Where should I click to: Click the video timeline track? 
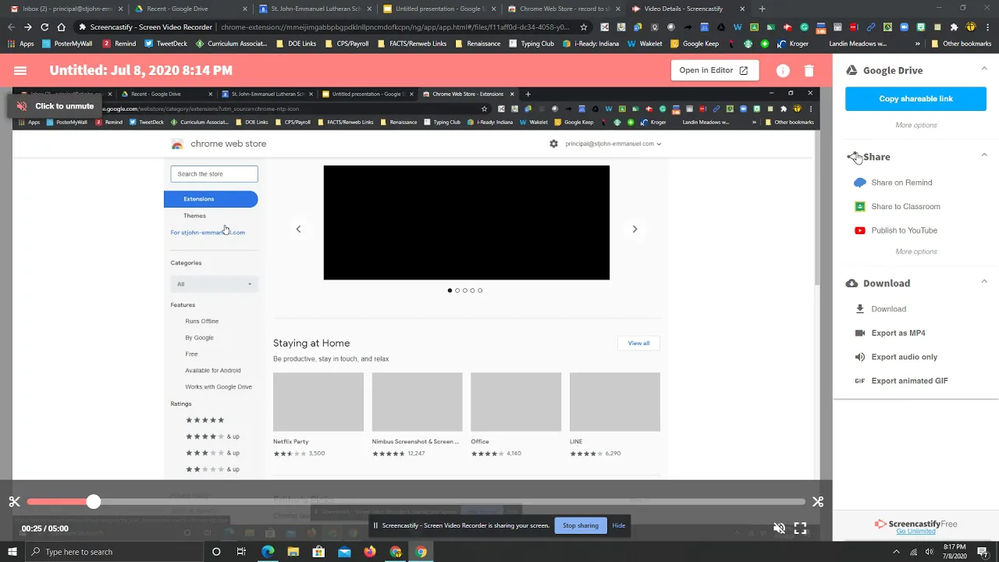[x=416, y=502]
